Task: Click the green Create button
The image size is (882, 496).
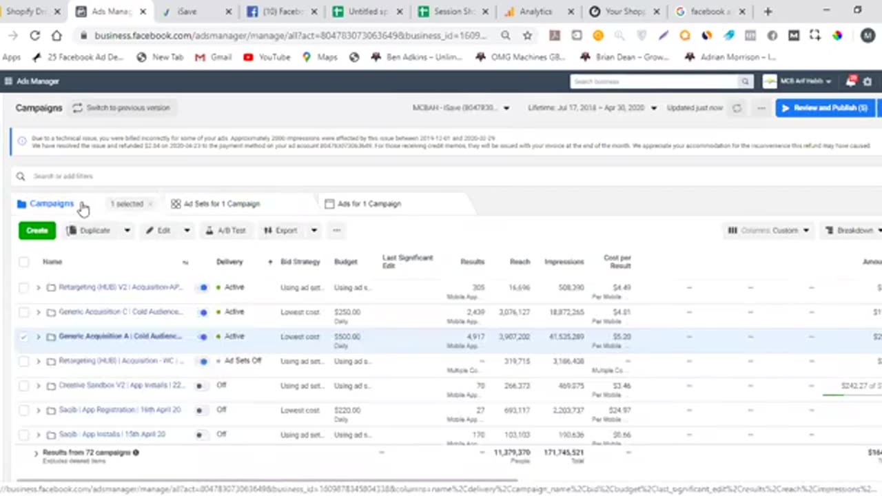Action: click(x=37, y=231)
